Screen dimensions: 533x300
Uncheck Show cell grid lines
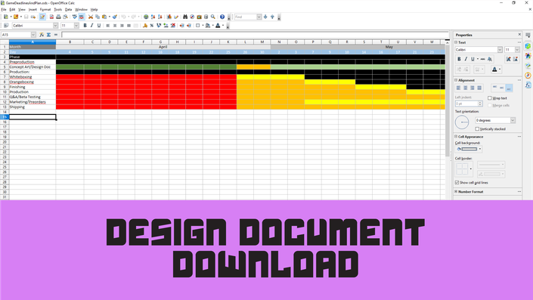pos(457,183)
